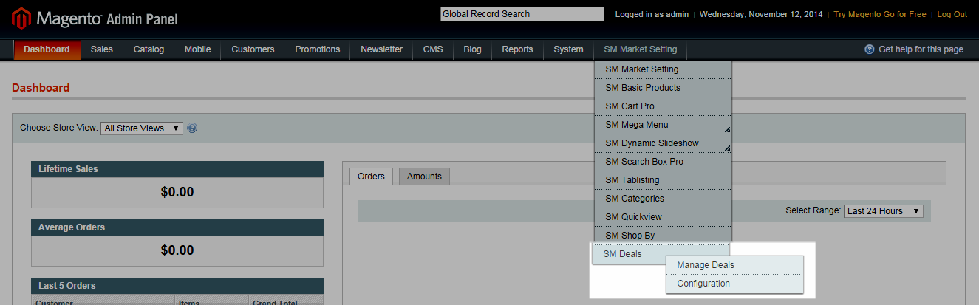The image size is (979, 305).
Task: Switch to the Amounts tab
Action: [x=424, y=176]
